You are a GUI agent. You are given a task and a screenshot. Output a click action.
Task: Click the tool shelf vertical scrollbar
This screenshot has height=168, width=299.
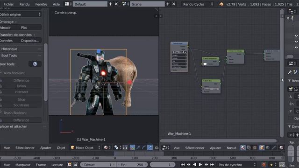(x=46, y=72)
